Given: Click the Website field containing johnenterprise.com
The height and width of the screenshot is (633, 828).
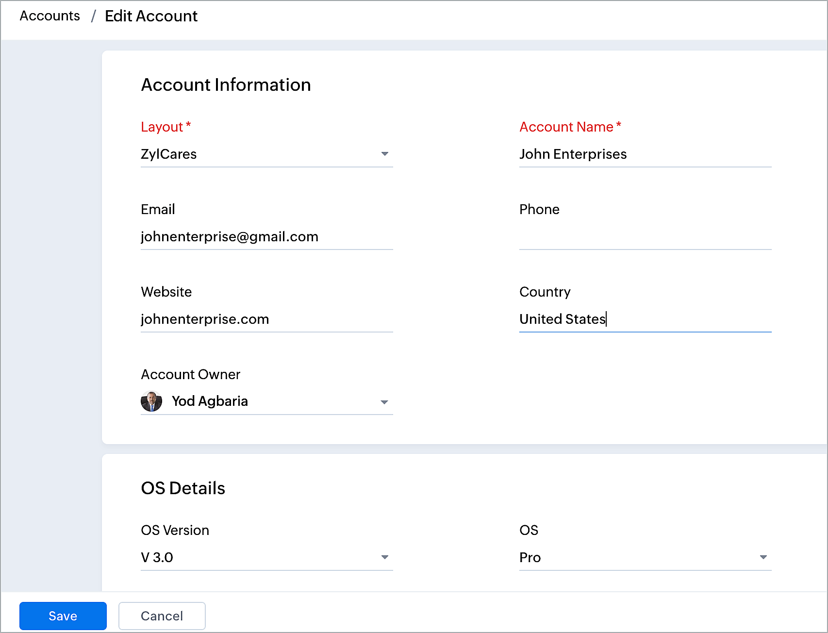Looking at the screenshot, I should click(266, 319).
